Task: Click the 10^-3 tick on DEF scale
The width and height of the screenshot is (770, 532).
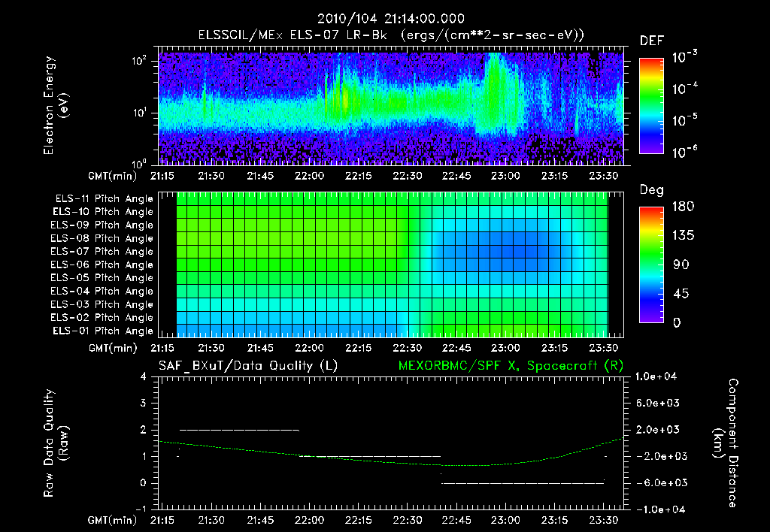Action: pos(684,57)
